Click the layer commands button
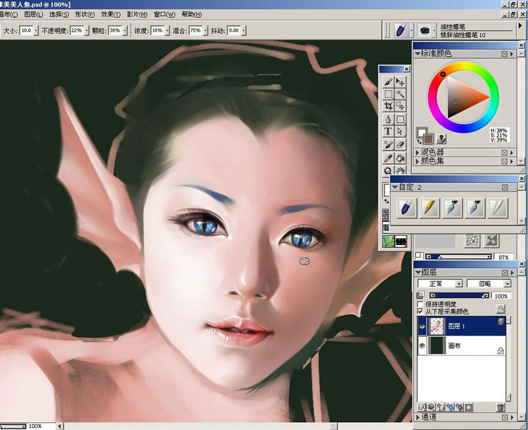 coord(422,408)
